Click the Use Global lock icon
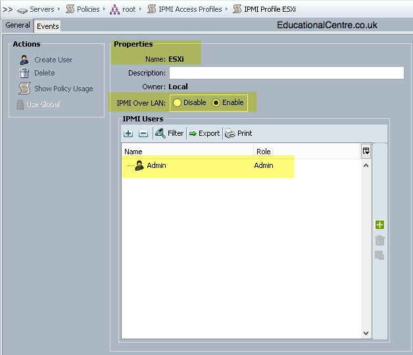 pyautogui.click(x=20, y=104)
